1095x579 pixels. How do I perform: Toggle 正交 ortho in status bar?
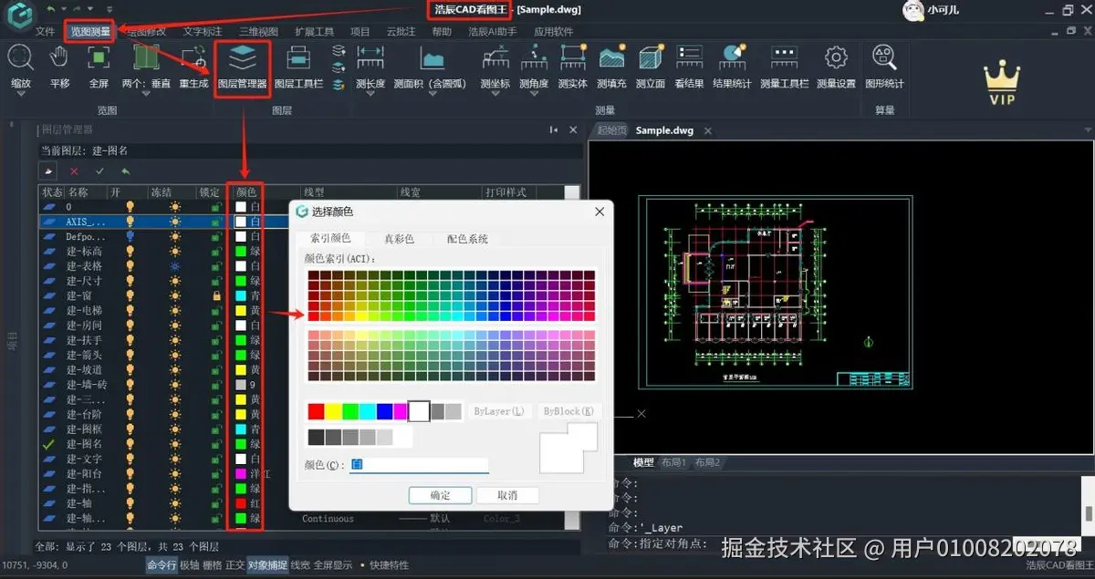[235, 565]
